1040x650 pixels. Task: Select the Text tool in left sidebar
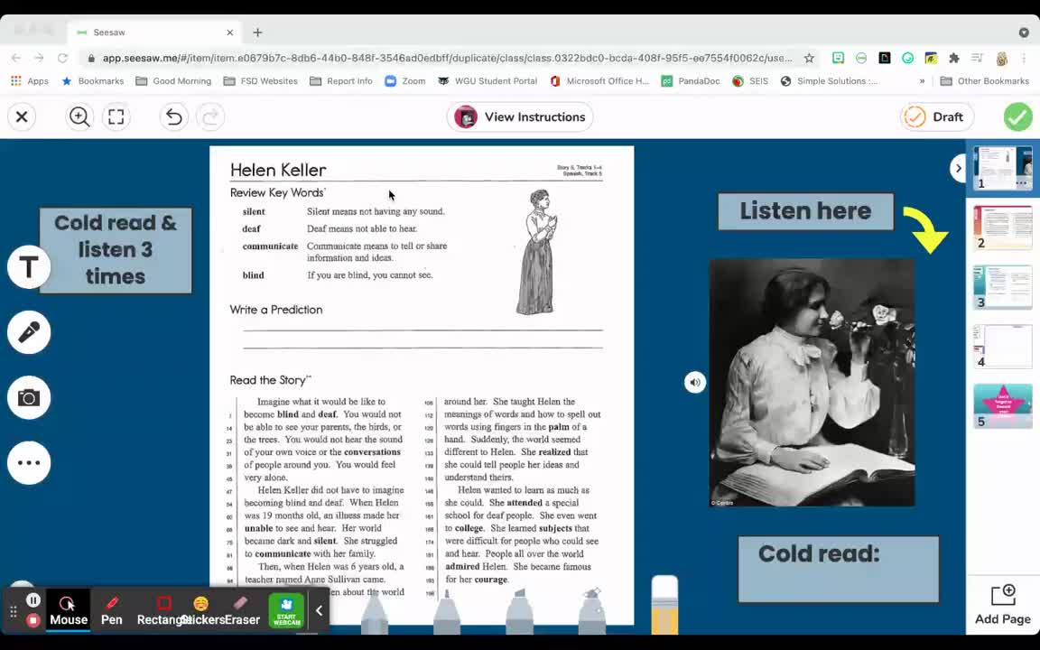pyautogui.click(x=29, y=267)
